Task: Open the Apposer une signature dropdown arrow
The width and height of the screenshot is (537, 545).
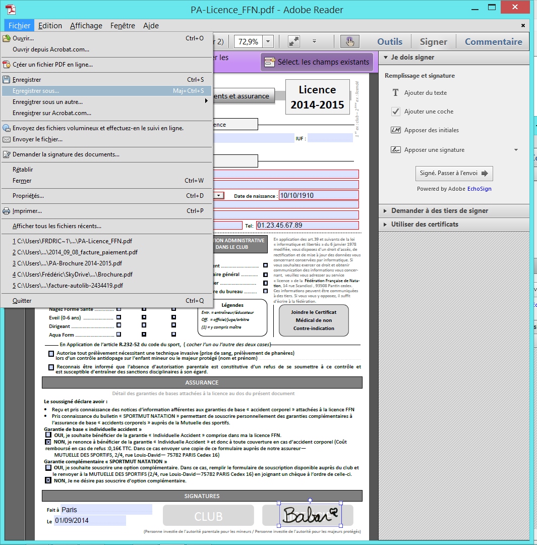Action: [516, 150]
